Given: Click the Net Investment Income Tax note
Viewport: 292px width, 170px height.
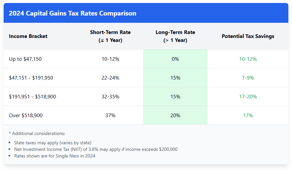Looking at the screenshot, I should [x=96, y=149].
